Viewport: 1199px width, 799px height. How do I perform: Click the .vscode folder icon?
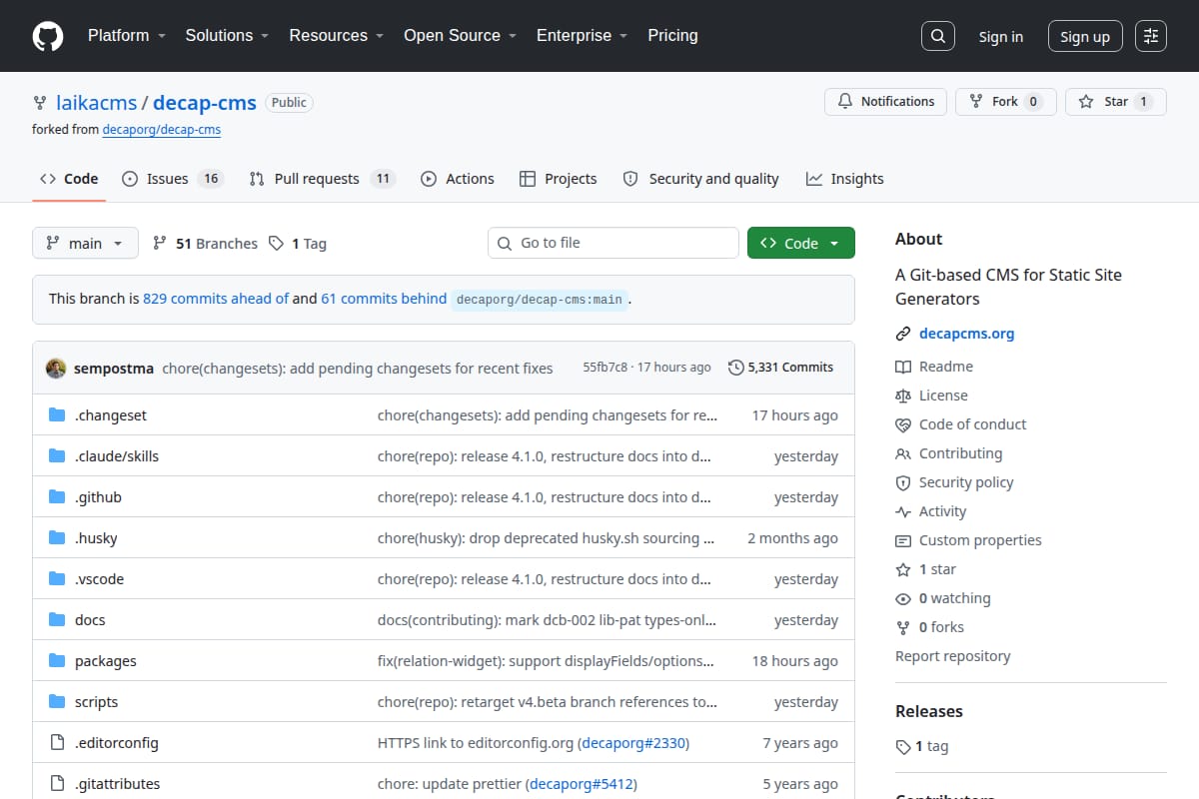[57, 579]
